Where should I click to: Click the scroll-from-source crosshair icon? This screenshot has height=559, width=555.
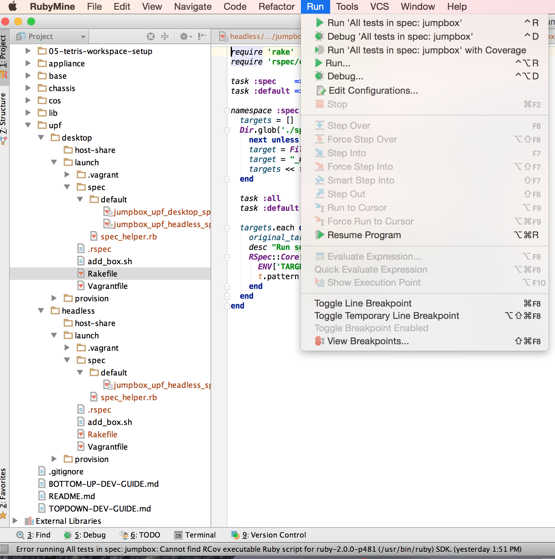click(x=151, y=36)
